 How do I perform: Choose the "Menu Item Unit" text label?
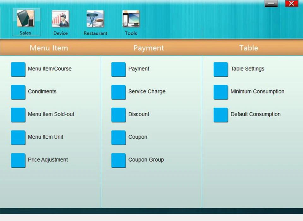click(45, 137)
